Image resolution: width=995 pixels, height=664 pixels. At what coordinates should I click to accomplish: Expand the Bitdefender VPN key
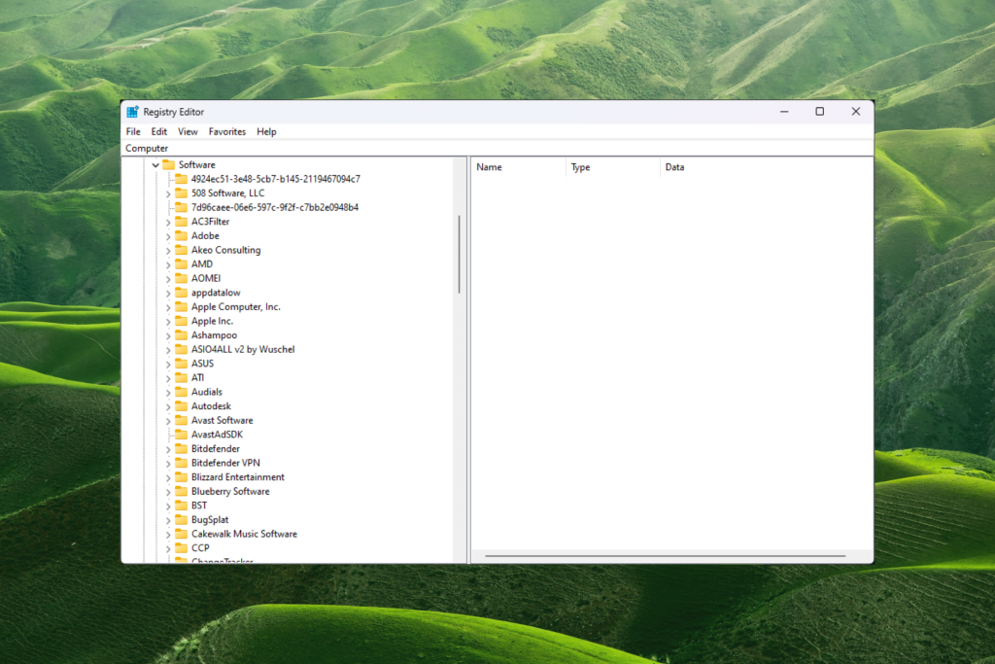[x=168, y=464]
